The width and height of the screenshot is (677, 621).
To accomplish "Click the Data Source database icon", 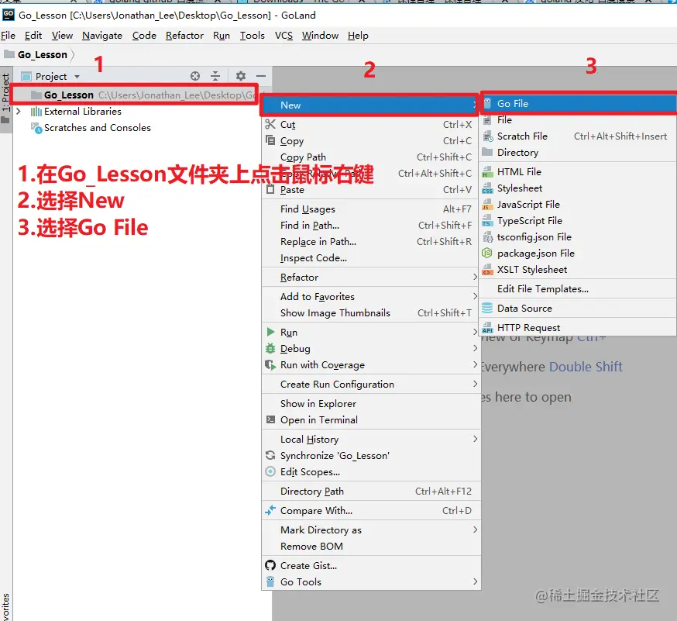I will coord(487,308).
